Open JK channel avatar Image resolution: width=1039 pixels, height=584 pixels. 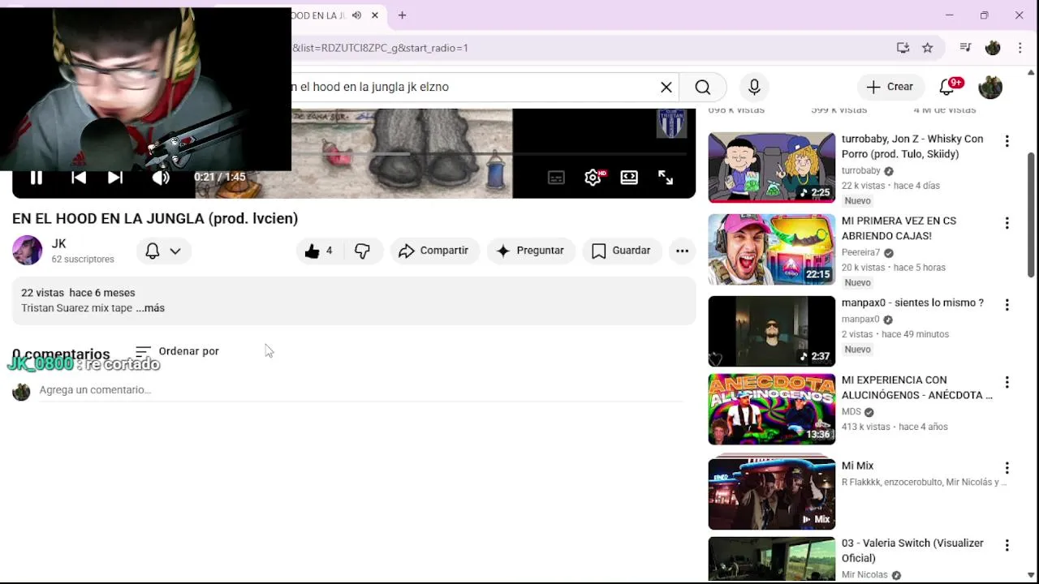click(x=27, y=251)
